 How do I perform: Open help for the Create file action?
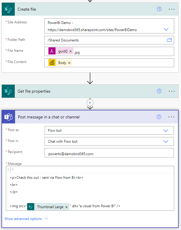[x=159, y=9]
